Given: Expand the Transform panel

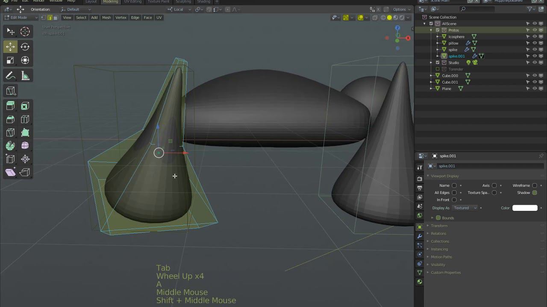Looking at the screenshot, I should [x=439, y=226].
